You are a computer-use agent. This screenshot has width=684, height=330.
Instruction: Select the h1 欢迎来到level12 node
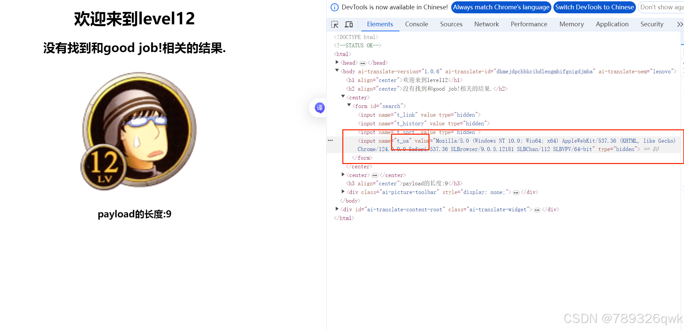(x=404, y=80)
